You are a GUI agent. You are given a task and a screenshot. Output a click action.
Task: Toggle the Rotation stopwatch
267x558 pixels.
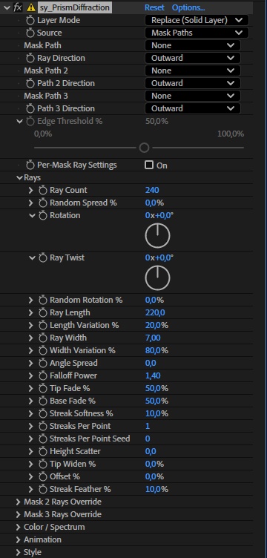(43, 216)
